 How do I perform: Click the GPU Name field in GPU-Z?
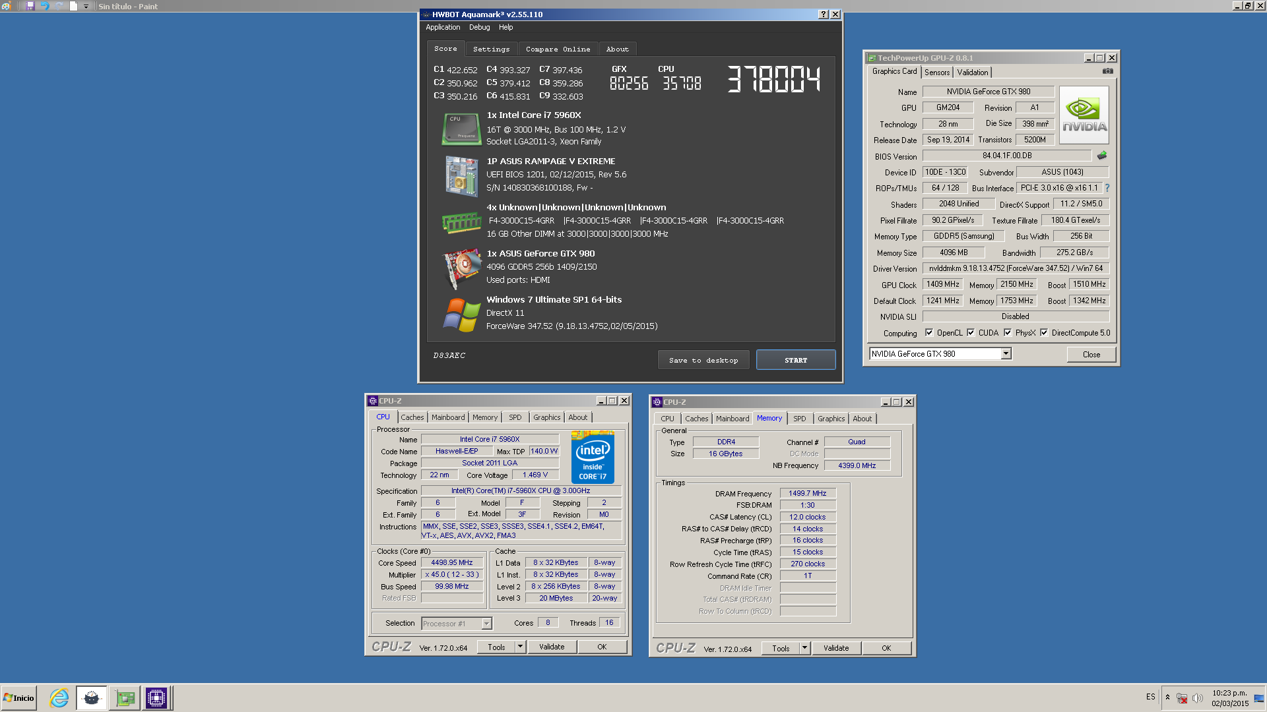point(988,92)
